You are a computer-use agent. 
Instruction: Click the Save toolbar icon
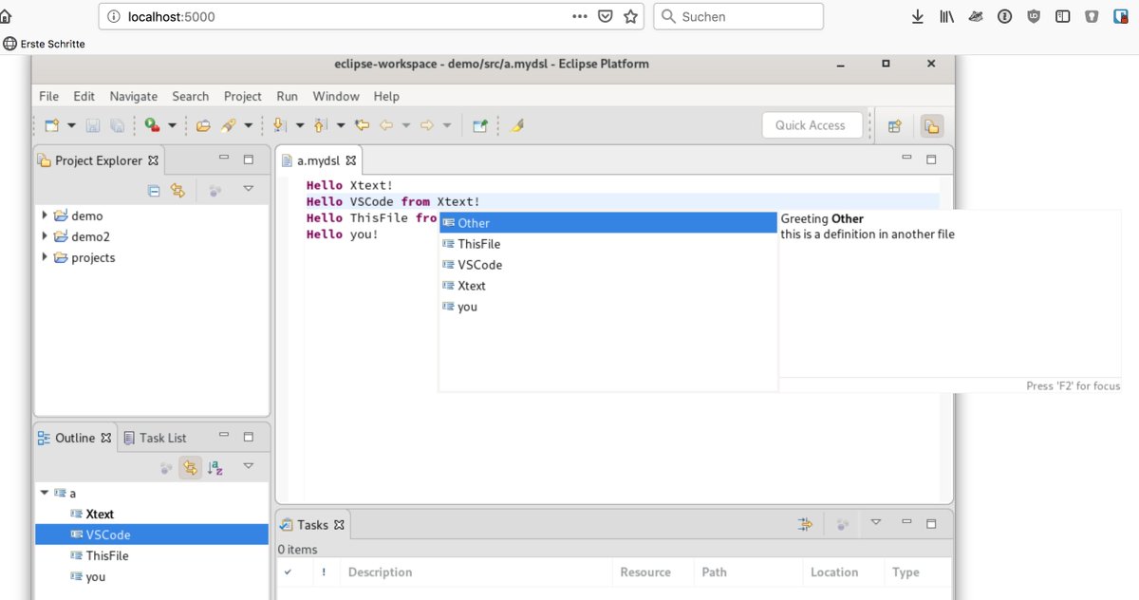click(93, 125)
